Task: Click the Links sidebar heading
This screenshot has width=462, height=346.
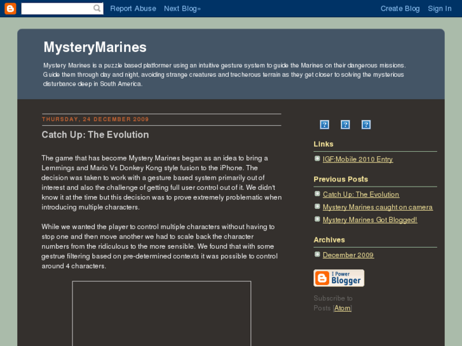Action: [323, 144]
